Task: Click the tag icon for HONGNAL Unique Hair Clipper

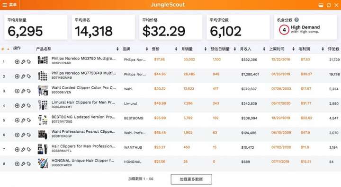Action: point(29,164)
